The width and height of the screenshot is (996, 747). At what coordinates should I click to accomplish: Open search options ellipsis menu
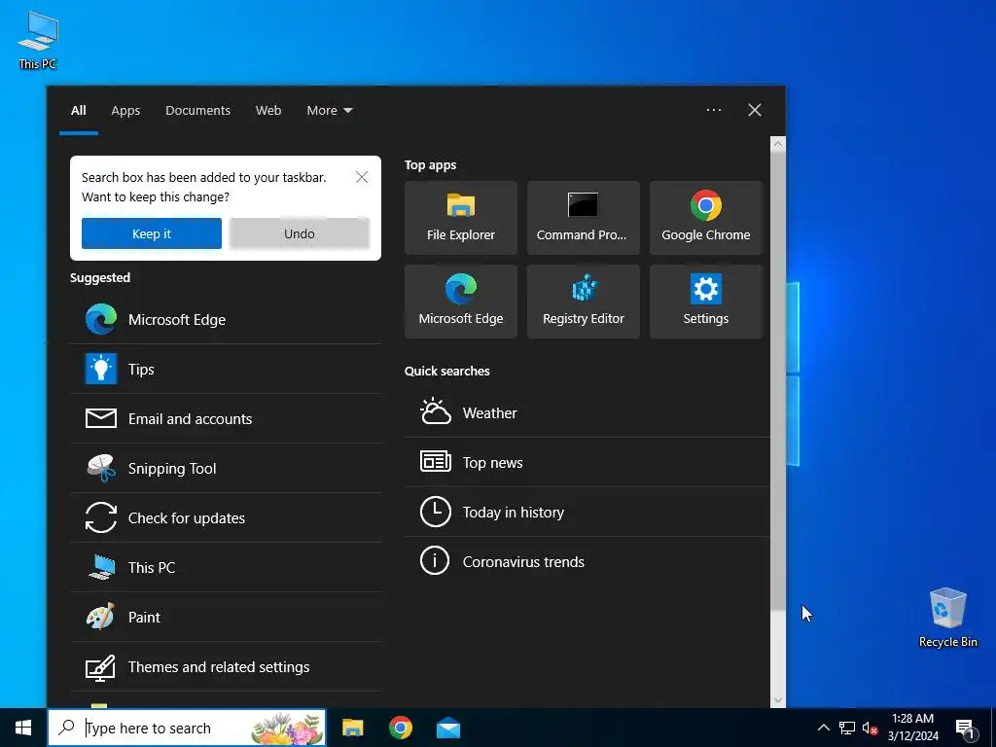click(713, 110)
